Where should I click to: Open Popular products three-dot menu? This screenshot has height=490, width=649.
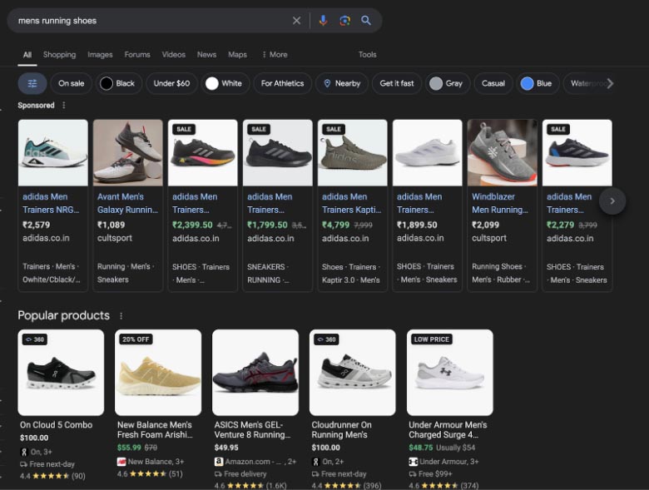(121, 316)
